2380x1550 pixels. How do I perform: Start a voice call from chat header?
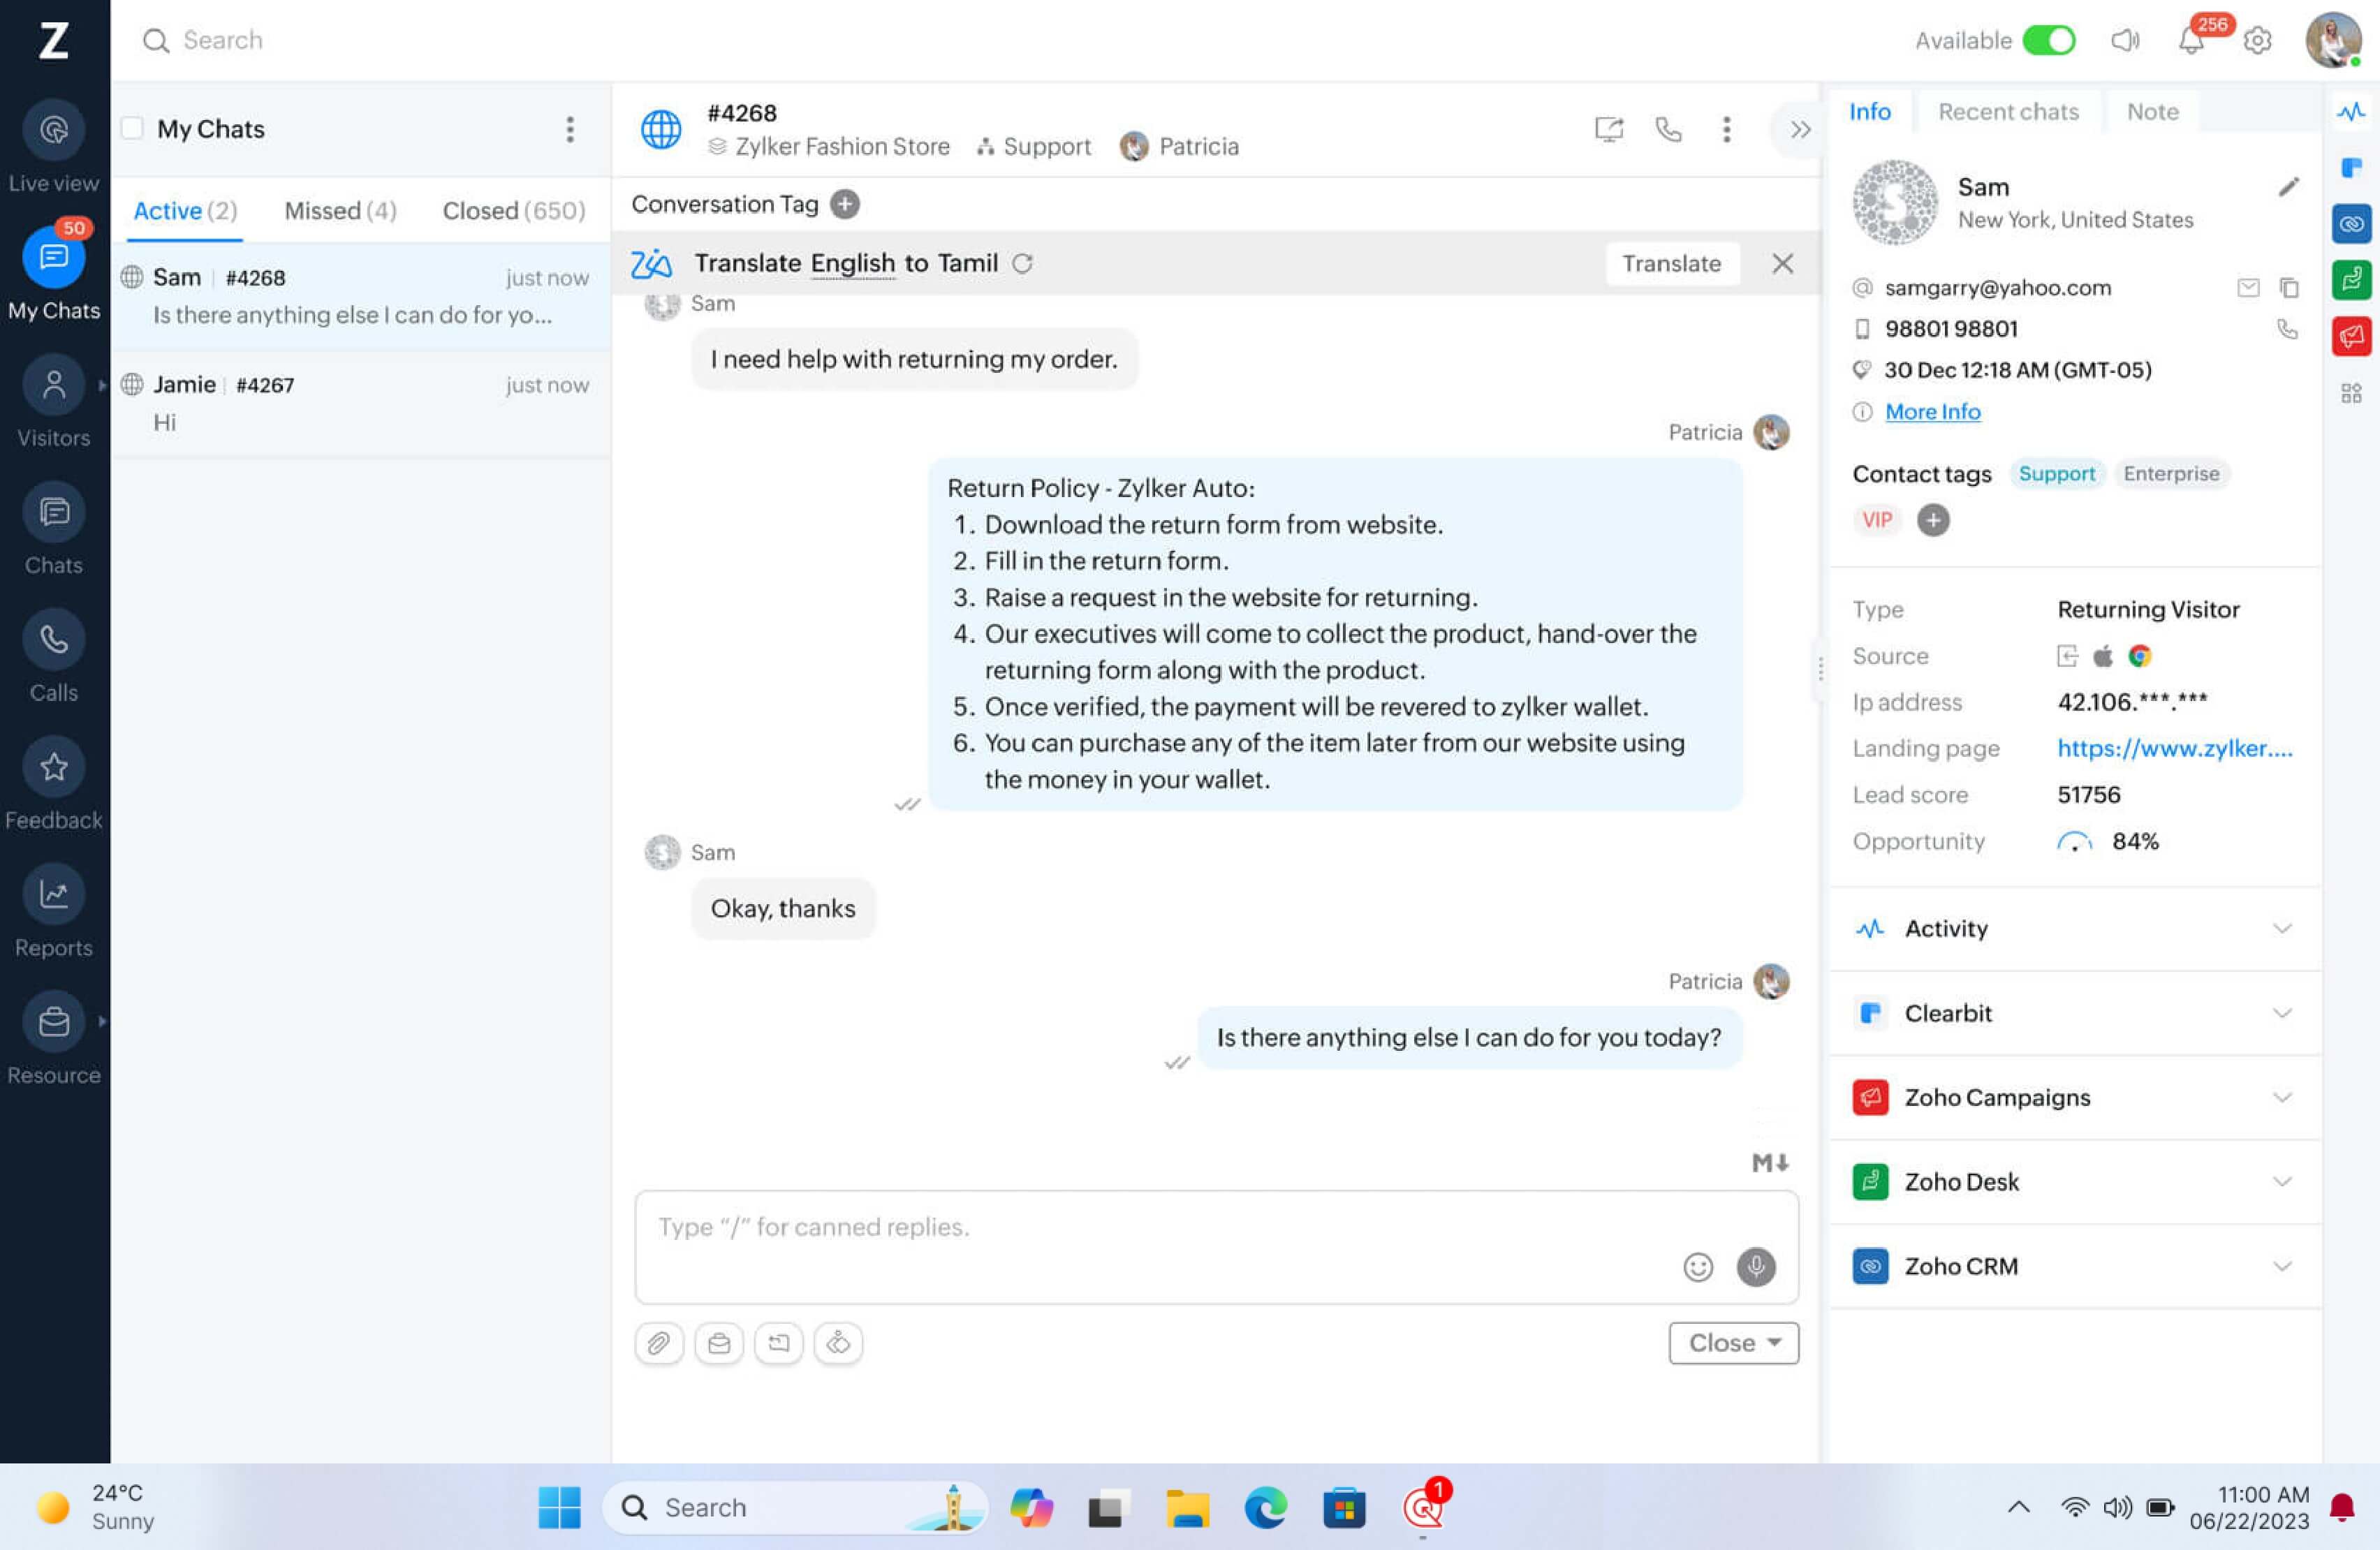[1668, 129]
